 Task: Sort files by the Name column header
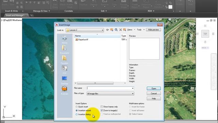point(97,36)
